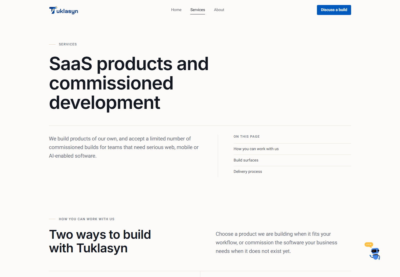Click the Tuklasyn logo
The width and height of the screenshot is (400, 277).
[64, 10]
